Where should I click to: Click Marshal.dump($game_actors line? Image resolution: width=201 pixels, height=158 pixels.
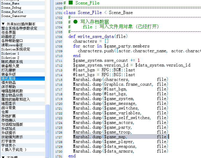pyautogui.click(x=120, y=122)
